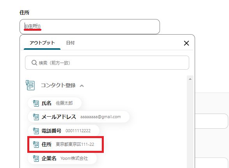Click the icon beside 電話番号
Screen dimensions: 229x168
coord(36,131)
